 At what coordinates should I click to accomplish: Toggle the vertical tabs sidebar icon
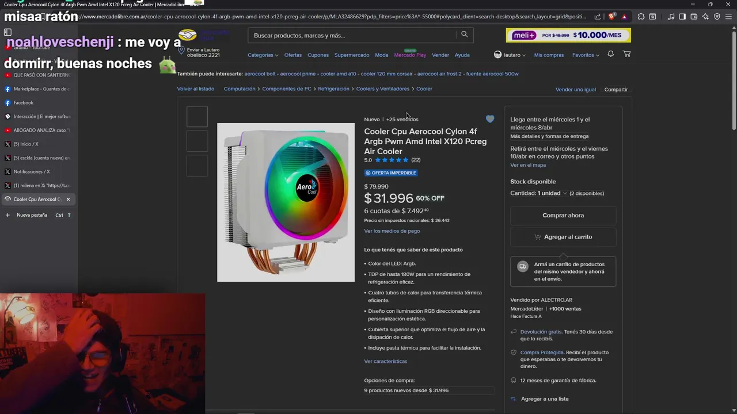coord(7,32)
